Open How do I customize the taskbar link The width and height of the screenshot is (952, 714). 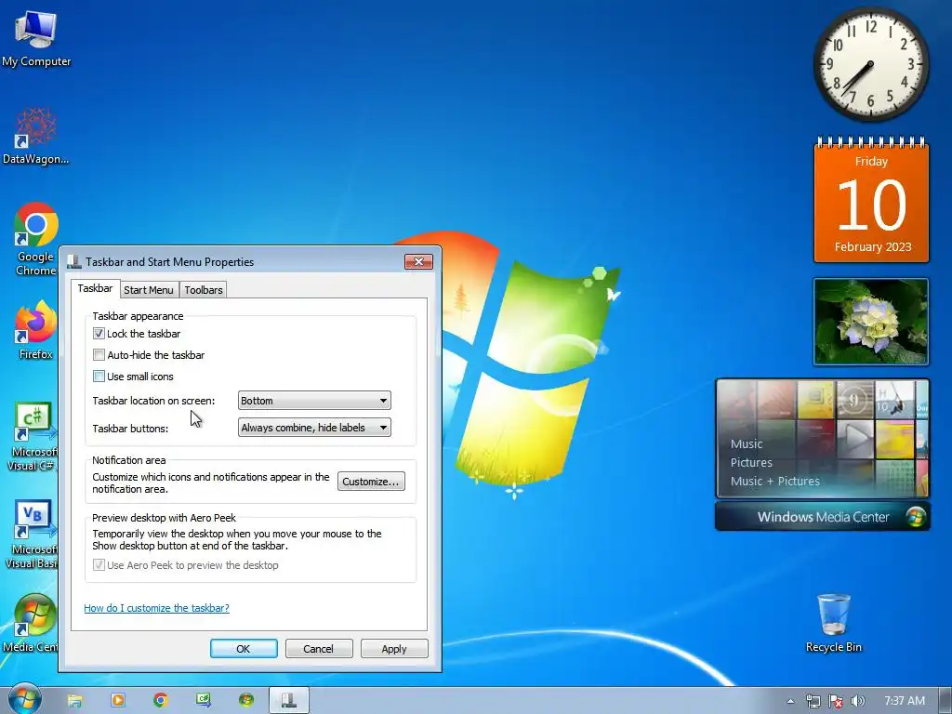[x=156, y=608]
